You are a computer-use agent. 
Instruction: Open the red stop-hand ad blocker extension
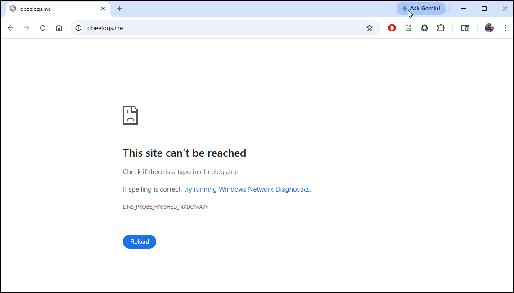tap(392, 28)
